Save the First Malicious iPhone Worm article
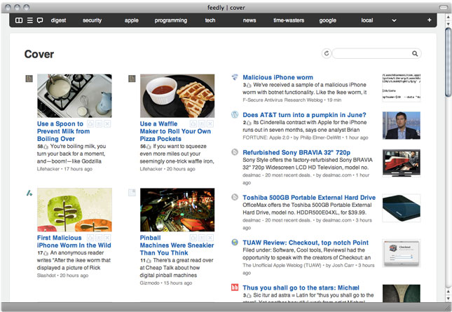Image resolution: width=452 pixels, height=312 pixels. (99, 238)
